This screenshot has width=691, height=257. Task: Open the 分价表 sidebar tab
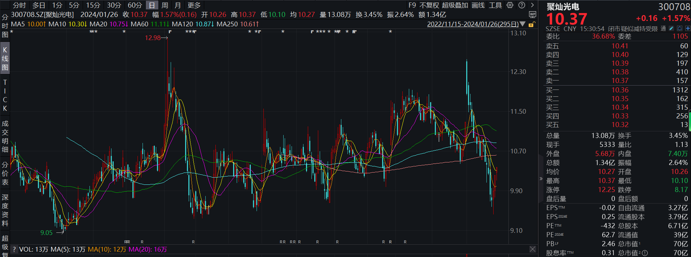5,173
